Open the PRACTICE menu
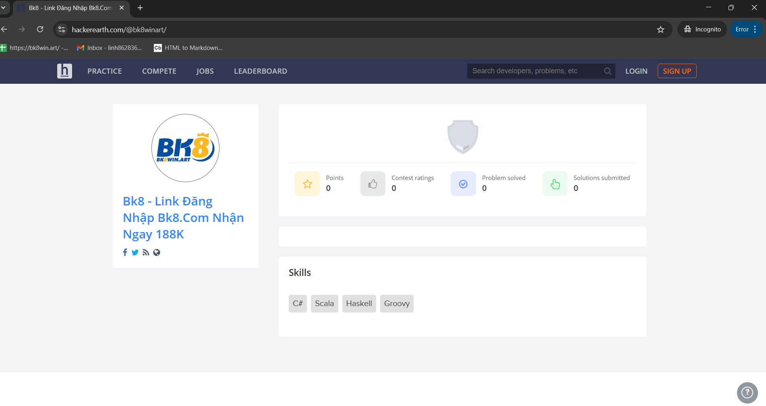 [104, 71]
